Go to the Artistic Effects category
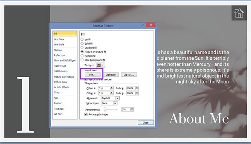251x144 pixels. (61, 87)
